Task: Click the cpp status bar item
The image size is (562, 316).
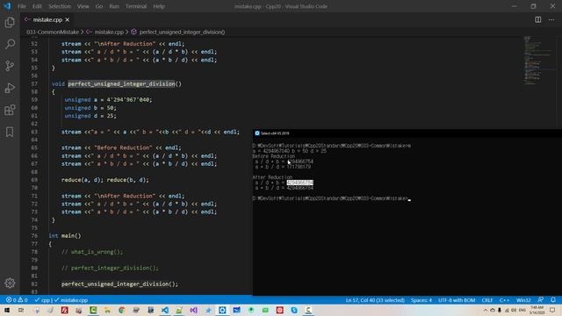Action: [43, 300]
